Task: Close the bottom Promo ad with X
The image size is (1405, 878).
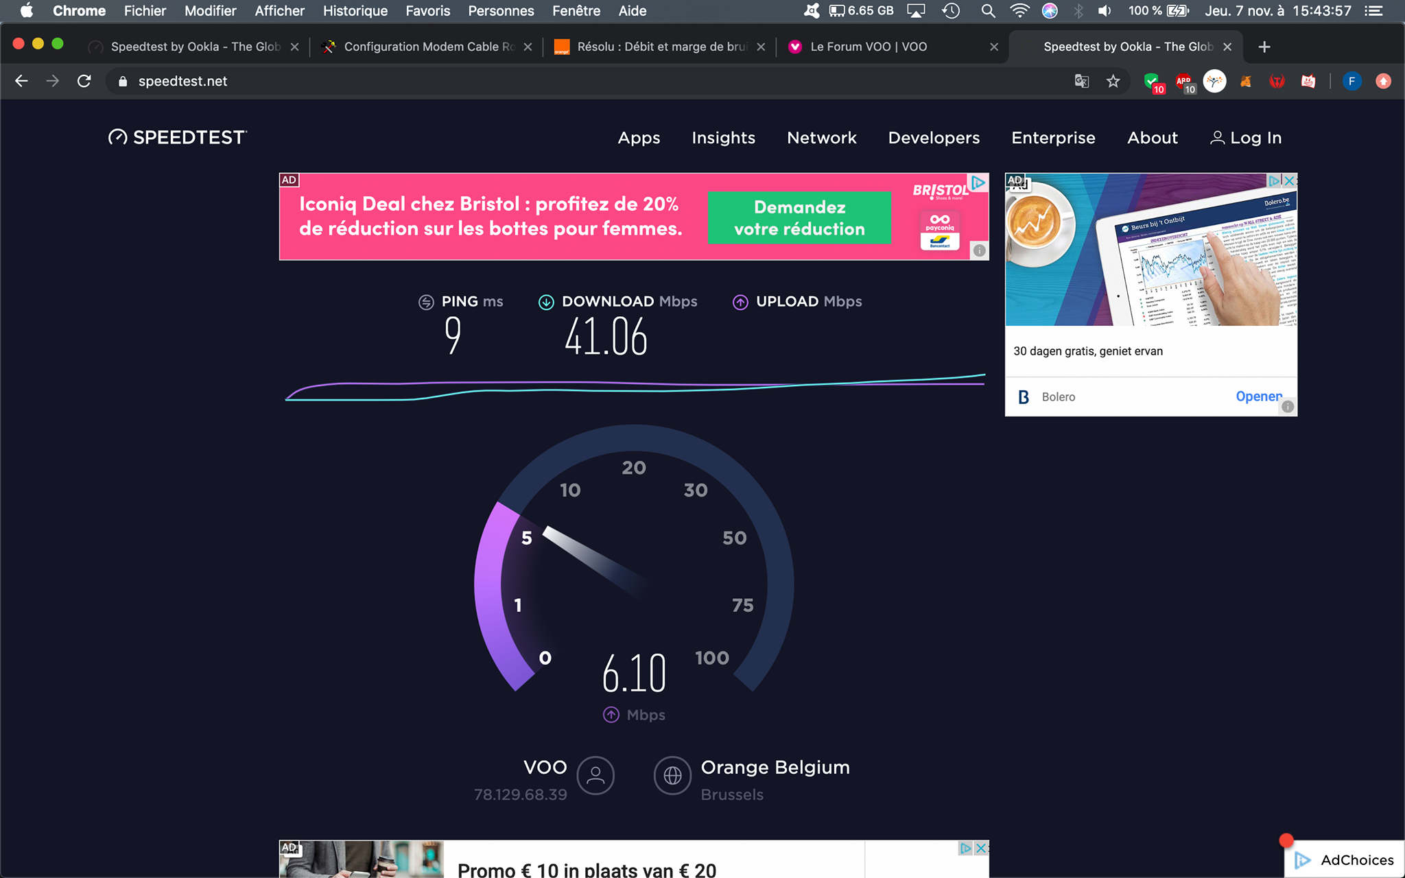Action: (x=982, y=848)
